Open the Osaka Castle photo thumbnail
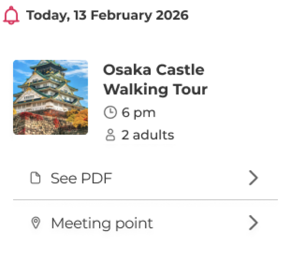 point(51,97)
